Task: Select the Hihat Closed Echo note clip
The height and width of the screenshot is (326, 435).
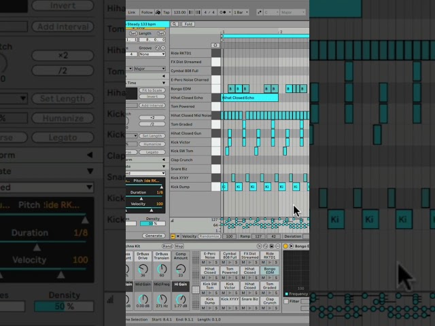Action: pos(249,98)
